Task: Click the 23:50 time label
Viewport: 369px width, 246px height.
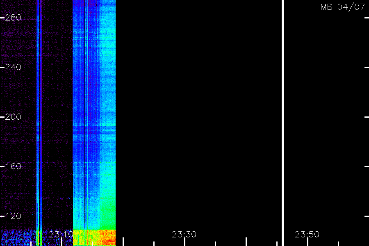Action: (x=307, y=235)
